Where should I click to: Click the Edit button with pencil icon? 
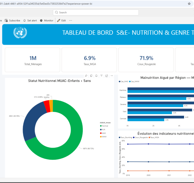click(61, 20)
